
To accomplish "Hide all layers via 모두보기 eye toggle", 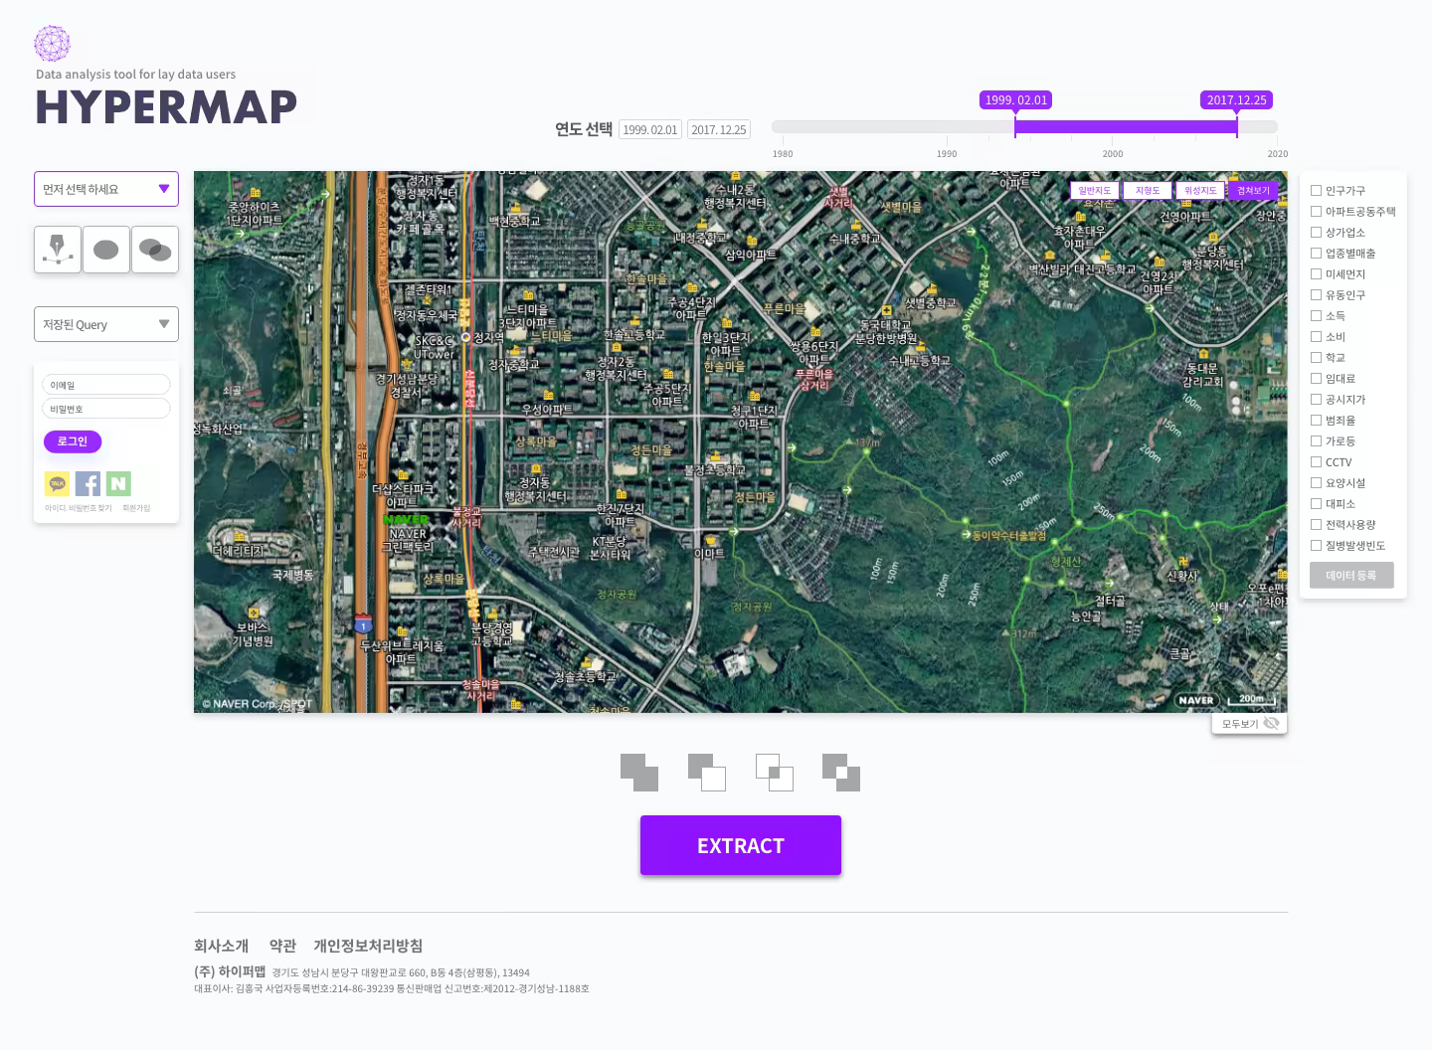I will [x=1271, y=723].
